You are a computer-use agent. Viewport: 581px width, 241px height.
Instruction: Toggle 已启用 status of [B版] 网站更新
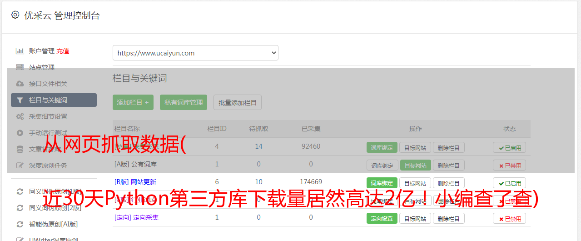510,183
